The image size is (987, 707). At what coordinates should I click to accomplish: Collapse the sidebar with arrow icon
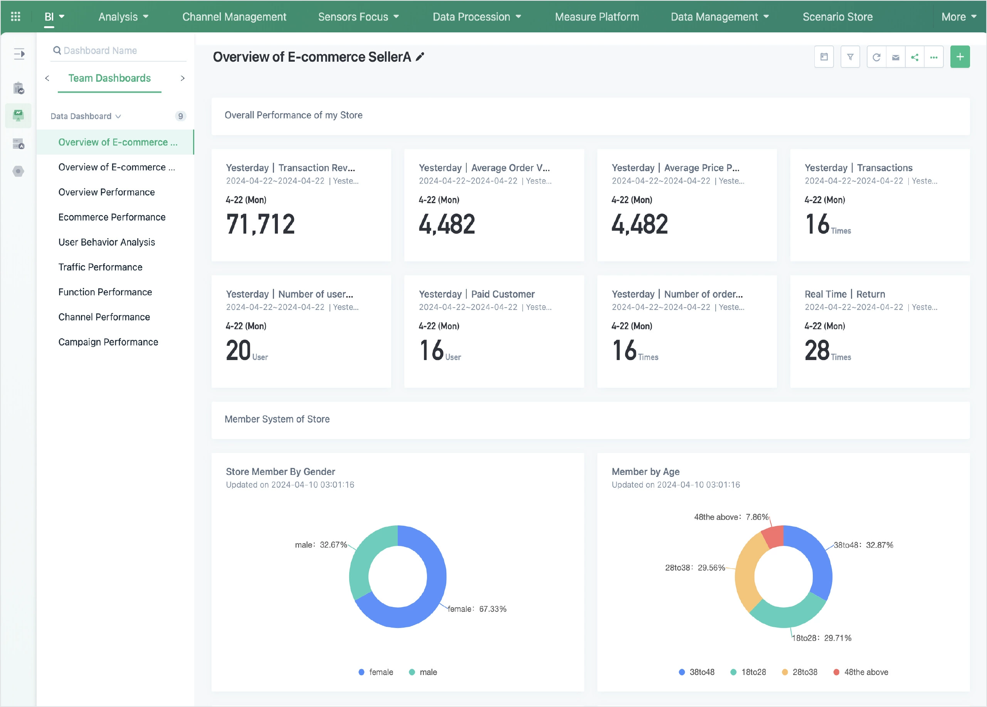pos(19,54)
